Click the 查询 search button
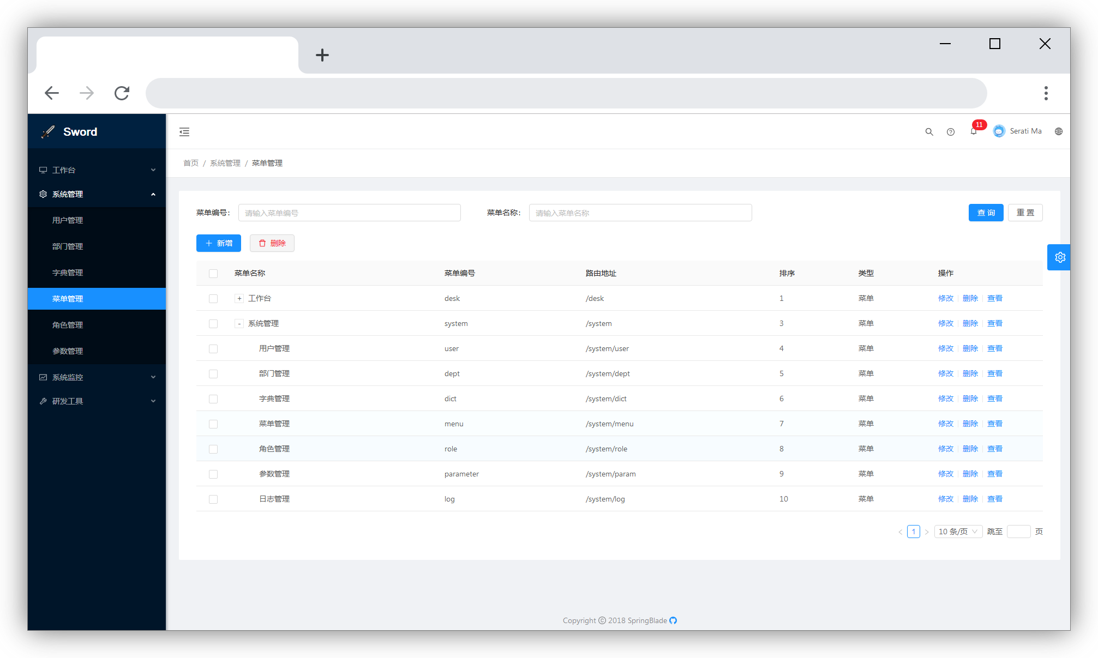The image size is (1098, 658). coord(986,213)
